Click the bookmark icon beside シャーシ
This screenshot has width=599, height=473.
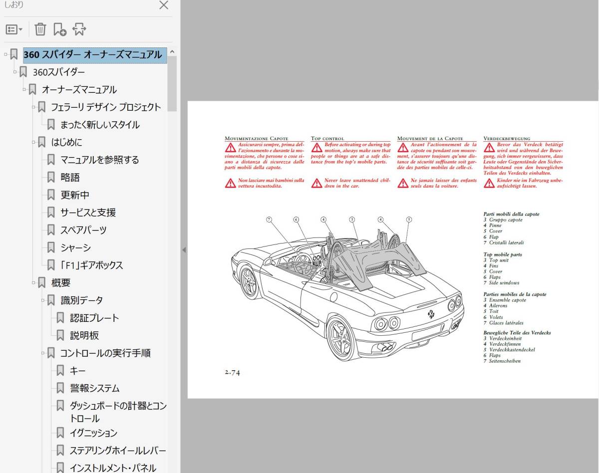(51, 247)
